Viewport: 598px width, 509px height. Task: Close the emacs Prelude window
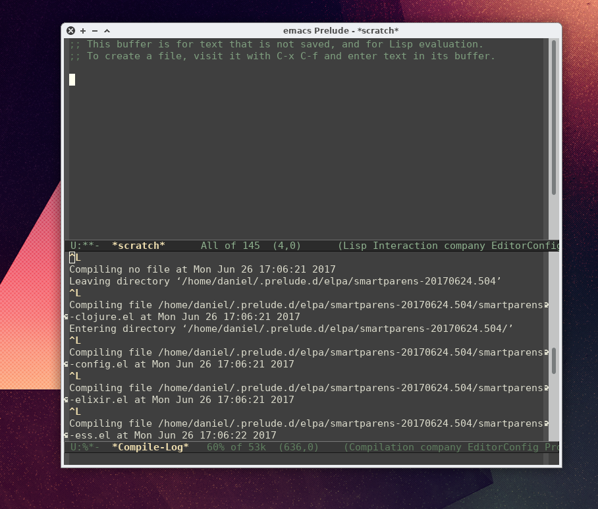[70, 30]
